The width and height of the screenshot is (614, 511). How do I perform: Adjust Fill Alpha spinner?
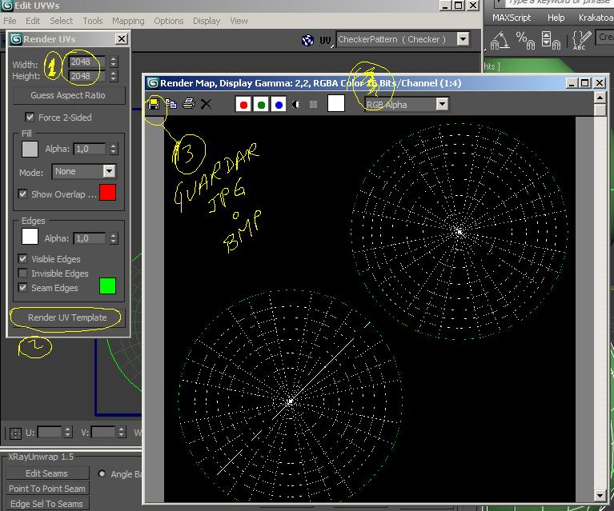(113, 149)
